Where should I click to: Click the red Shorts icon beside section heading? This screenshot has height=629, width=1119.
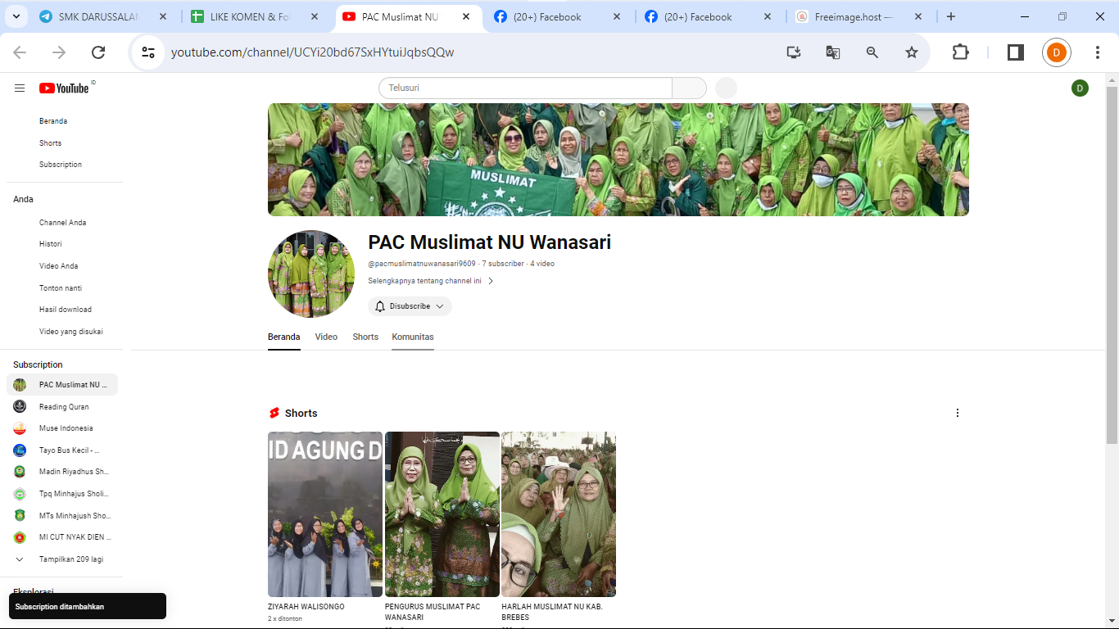[x=274, y=413]
